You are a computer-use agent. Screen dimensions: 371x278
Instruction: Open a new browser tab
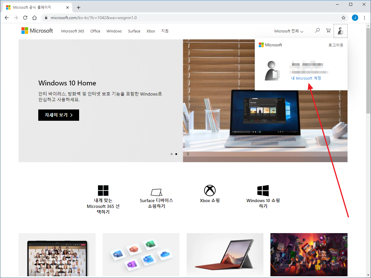[x=79, y=8]
